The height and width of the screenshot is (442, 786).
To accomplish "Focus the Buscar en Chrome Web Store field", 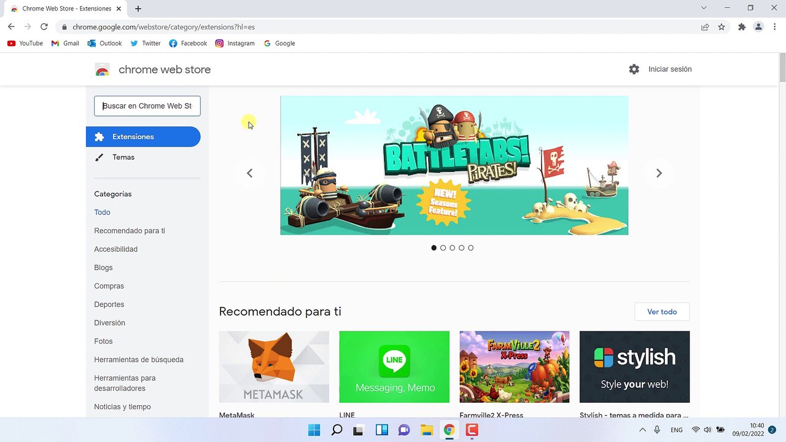I will pyautogui.click(x=147, y=106).
